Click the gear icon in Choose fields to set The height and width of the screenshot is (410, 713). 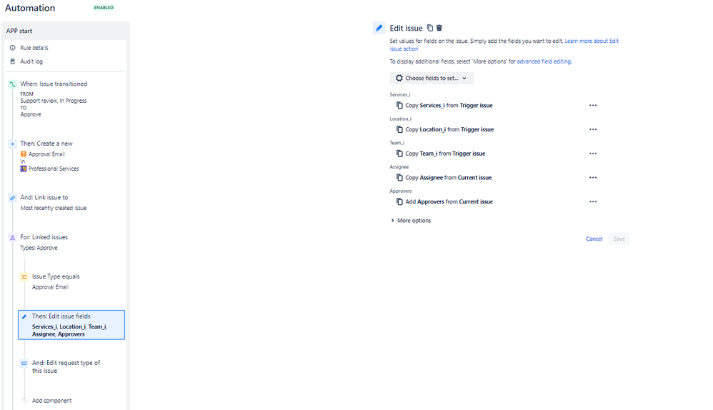tap(399, 78)
